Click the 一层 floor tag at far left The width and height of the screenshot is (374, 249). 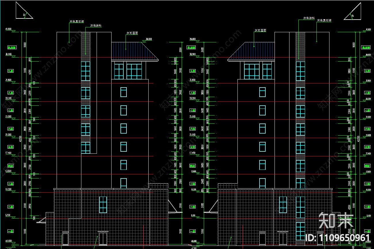(x=11, y=231)
